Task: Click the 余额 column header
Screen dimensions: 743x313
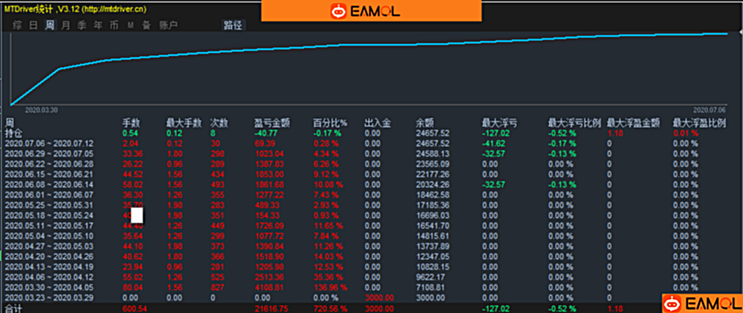Action: tap(425, 123)
